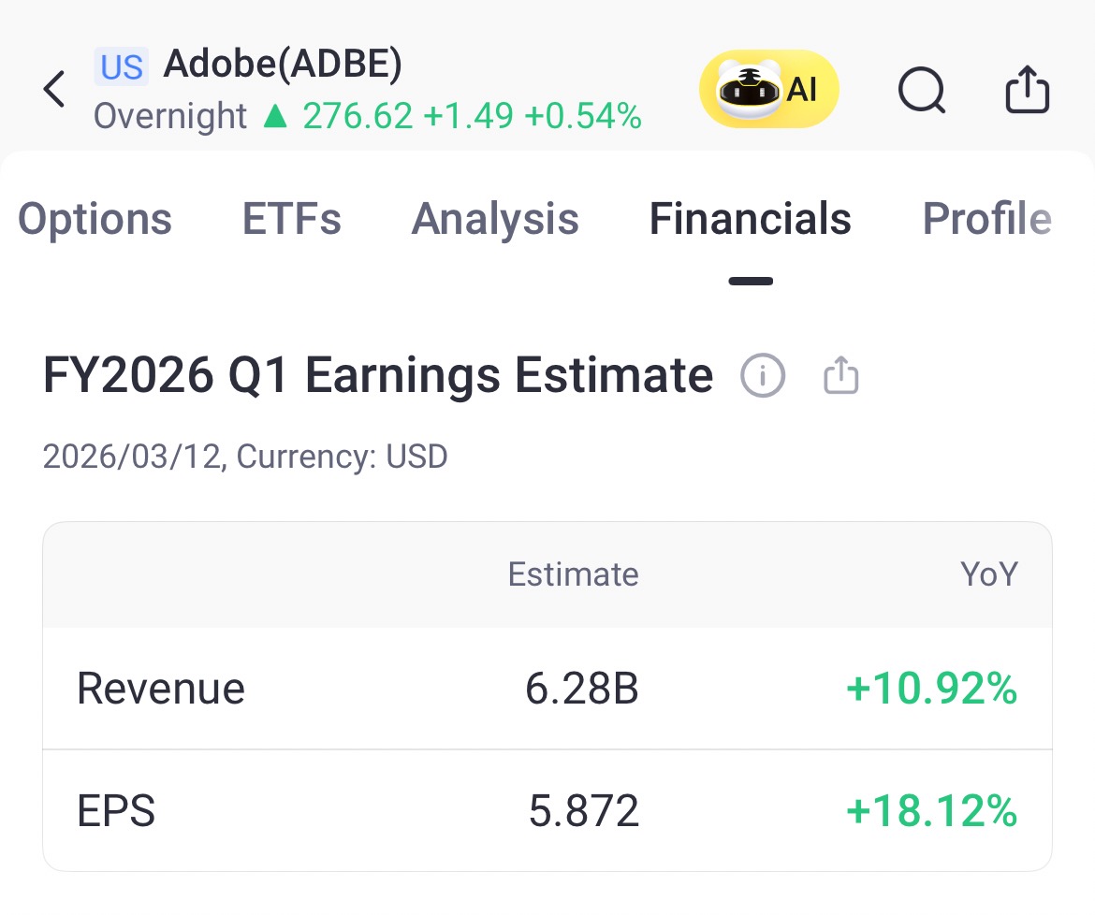
Task: Tap the Revenue YoY +10.92% value
Action: 930,690
